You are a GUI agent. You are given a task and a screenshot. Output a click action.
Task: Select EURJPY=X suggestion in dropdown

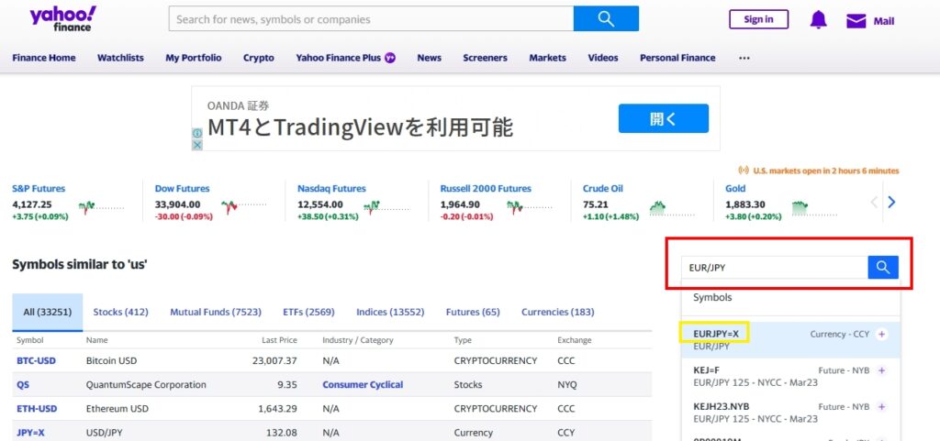(790, 340)
